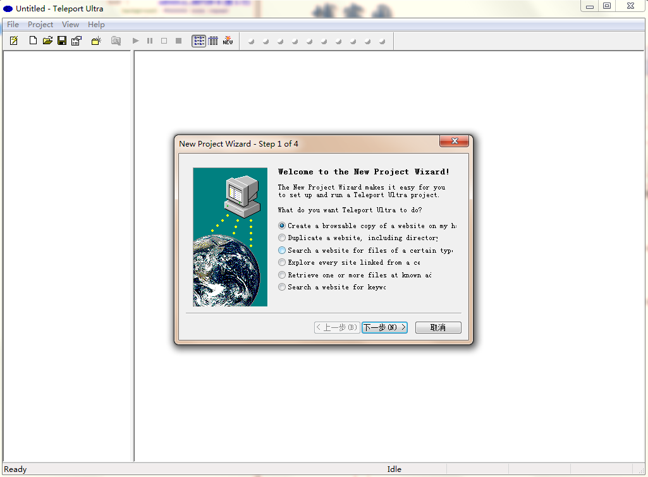Switch to the tree list view icon
This screenshot has height=477, width=648.
pyautogui.click(x=199, y=41)
